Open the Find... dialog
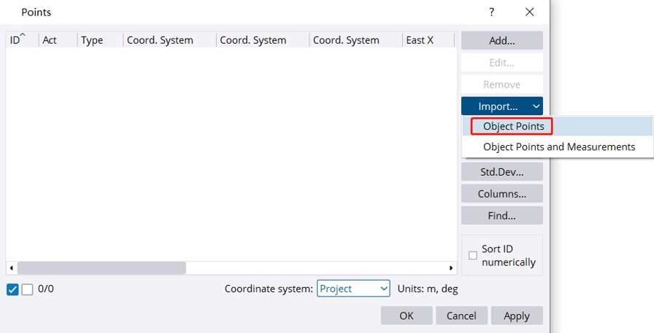Image resolution: width=654 pixels, height=333 pixels. [x=501, y=216]
